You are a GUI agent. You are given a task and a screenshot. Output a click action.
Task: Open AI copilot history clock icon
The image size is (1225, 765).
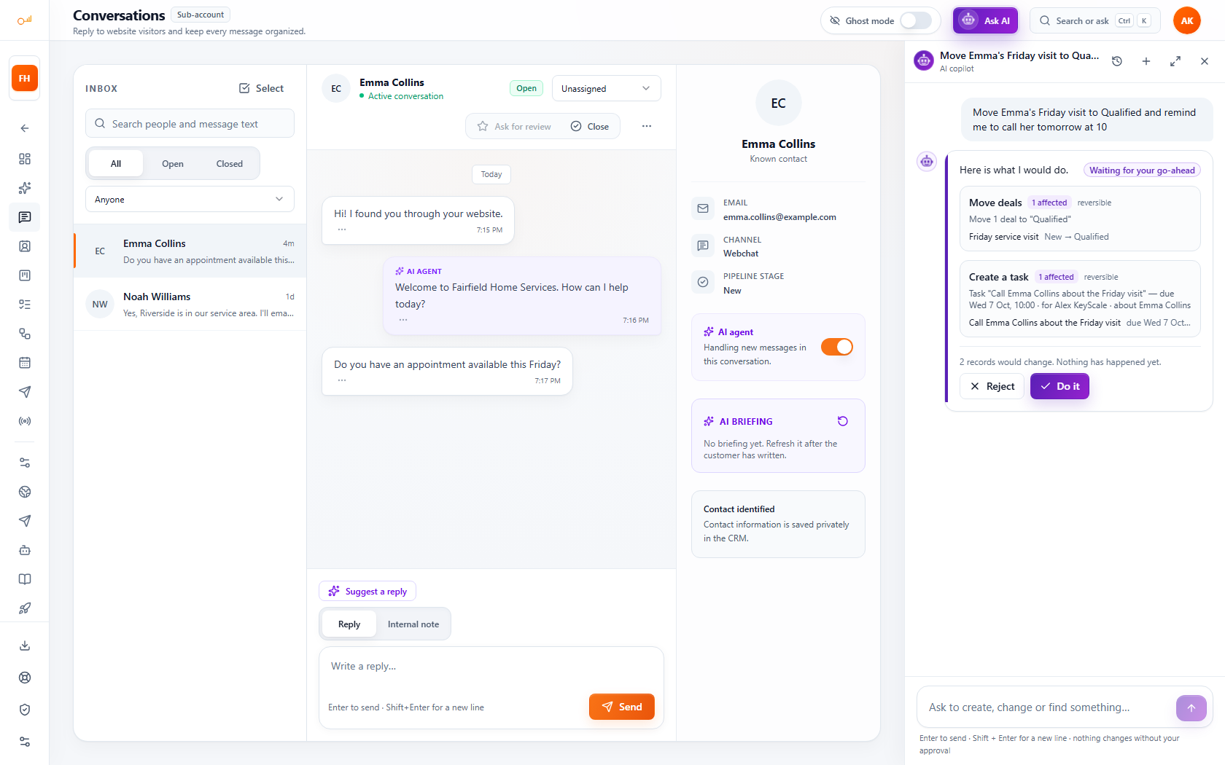[1117, 61]
